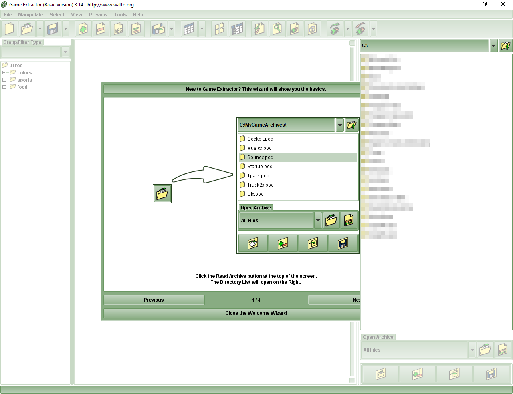Viewport: 513px width, 394px height.
Task: Open the Select menu
Action: 57,15
